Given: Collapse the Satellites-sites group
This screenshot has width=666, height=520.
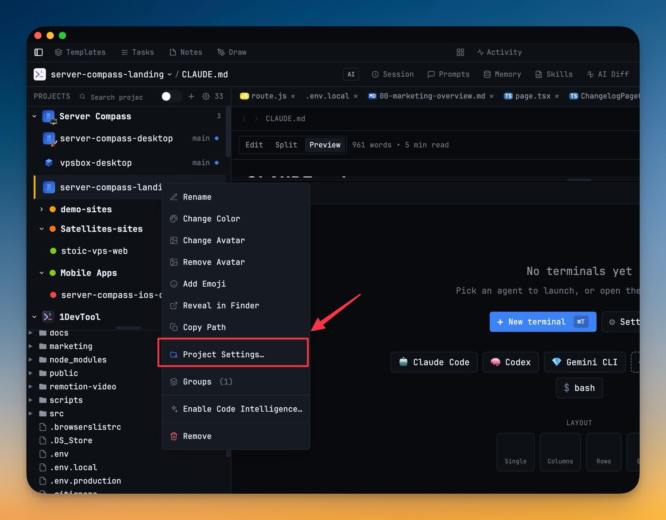Looking at the screenshot, I should click(42, 229).
